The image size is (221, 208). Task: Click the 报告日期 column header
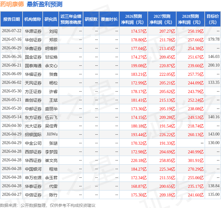pyautogui.click(x=11, y=19)
